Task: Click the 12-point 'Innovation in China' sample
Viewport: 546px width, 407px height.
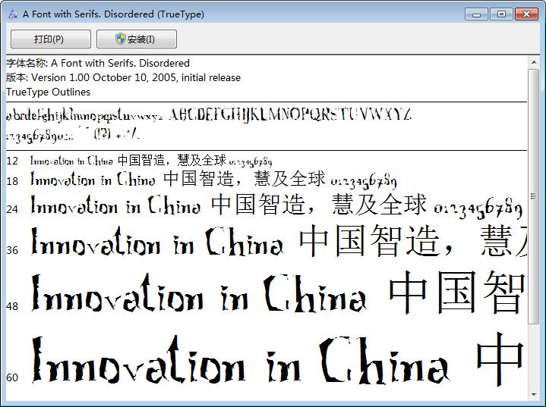Action: pos(71,161)
